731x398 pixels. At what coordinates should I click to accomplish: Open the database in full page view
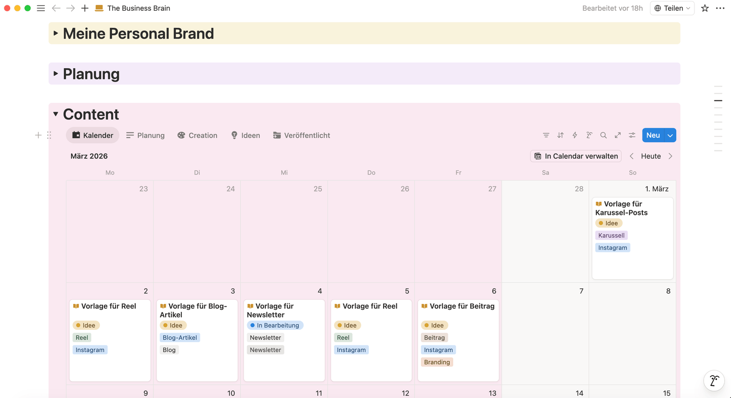coord(617,135)
